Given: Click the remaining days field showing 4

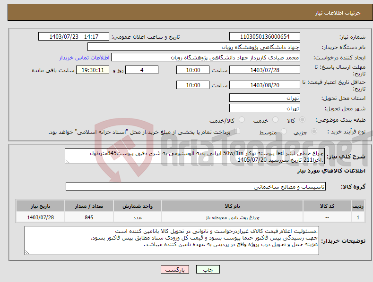Looking at the screenshot, I should (x=142, y=70).
